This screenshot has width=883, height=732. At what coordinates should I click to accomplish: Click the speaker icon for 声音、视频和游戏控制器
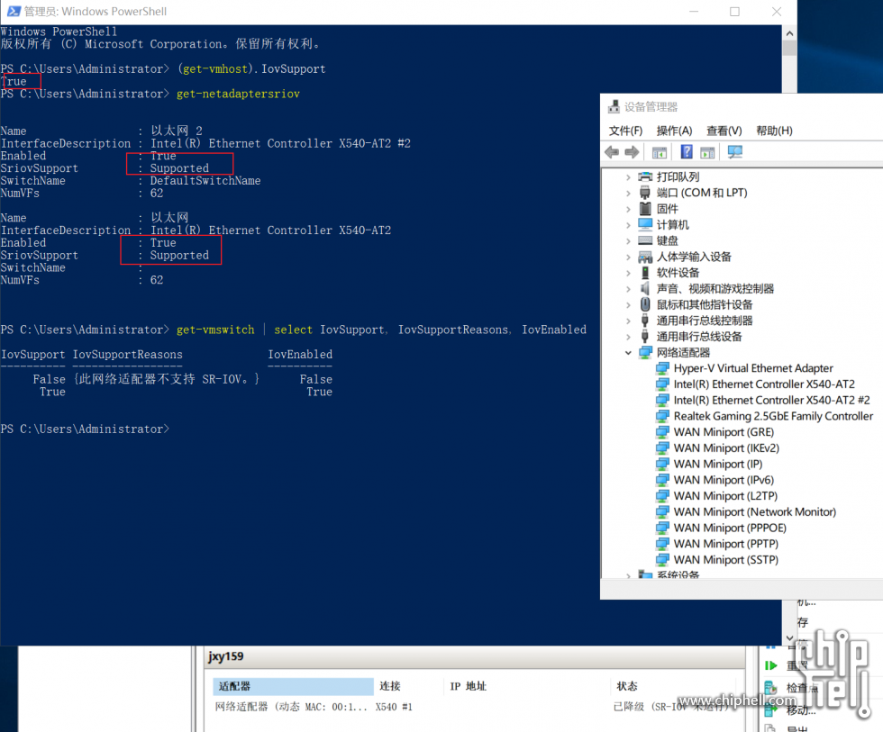[645, 289]
